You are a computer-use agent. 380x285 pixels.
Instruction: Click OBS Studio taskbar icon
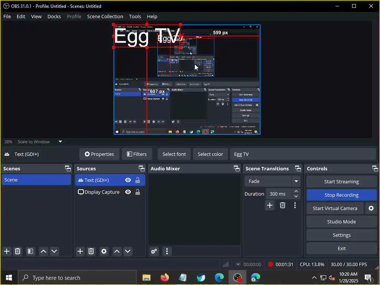click(237, 278)
